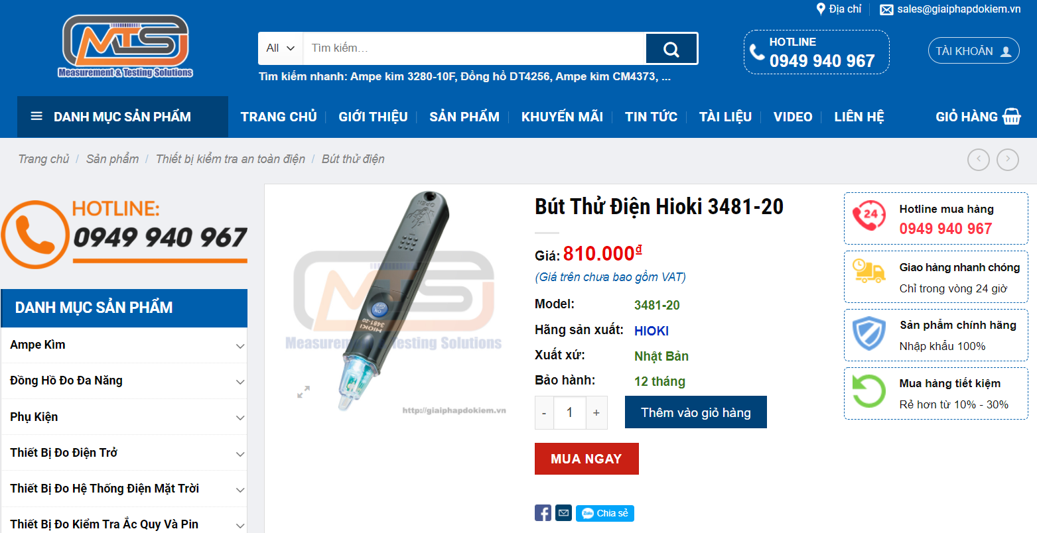Decrease quantity with minus stepper

[x=544, y=413]
